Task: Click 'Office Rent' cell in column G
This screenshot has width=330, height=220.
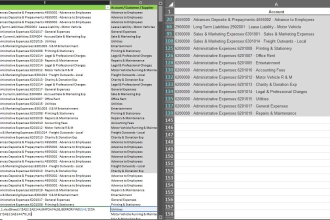Action: [x=133, y=99]
